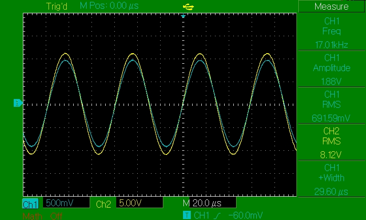This screenshot has height=220, width=366.
Task: Click the 5.00V Ch2 scale box
Action: [x=140, y=203]
